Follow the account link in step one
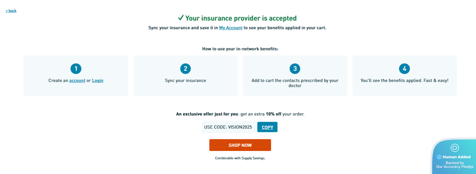 [x=77, y=81]
